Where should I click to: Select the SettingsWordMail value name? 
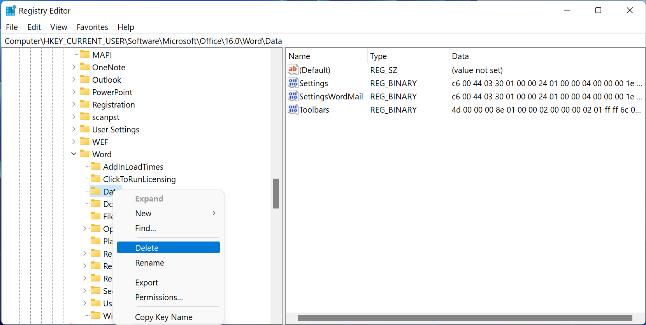tap(331, 97)
